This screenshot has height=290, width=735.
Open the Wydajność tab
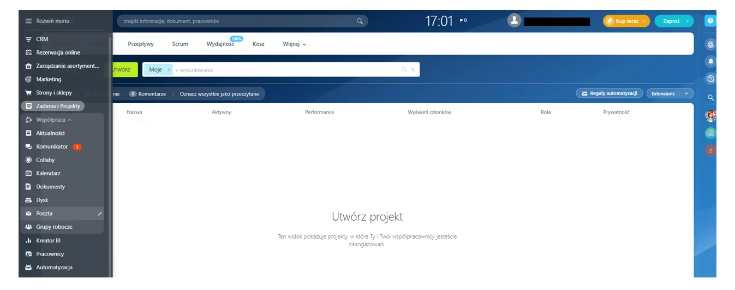point(220,44)
